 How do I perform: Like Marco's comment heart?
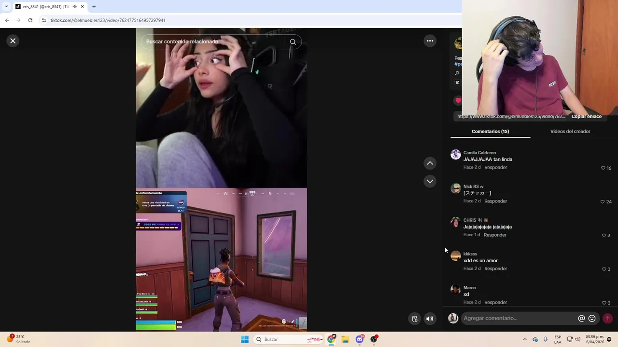tap(604, 303)
